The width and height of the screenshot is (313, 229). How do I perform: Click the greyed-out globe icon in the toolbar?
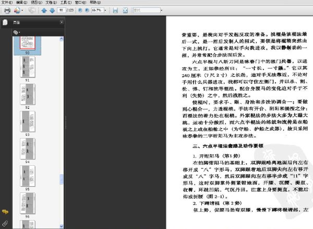click(31, 10)
